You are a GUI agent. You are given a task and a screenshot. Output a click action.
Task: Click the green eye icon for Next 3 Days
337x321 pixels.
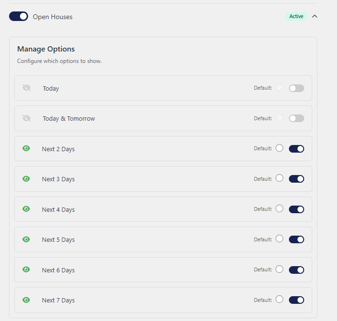(26, 179)
